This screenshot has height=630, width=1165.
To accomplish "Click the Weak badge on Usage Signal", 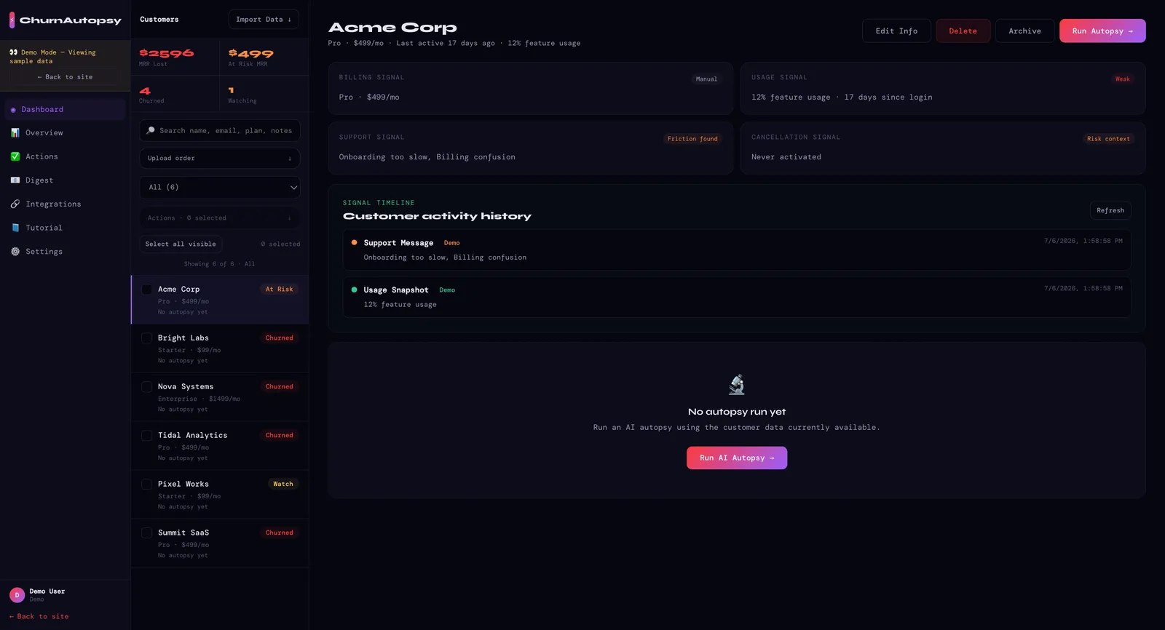I will [1123, 79].
